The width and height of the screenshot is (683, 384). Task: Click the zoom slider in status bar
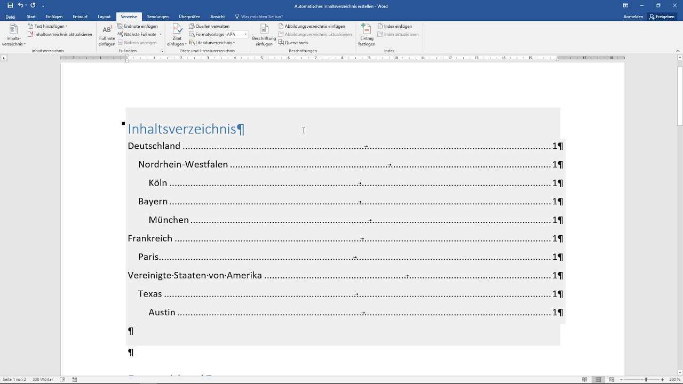646,379
